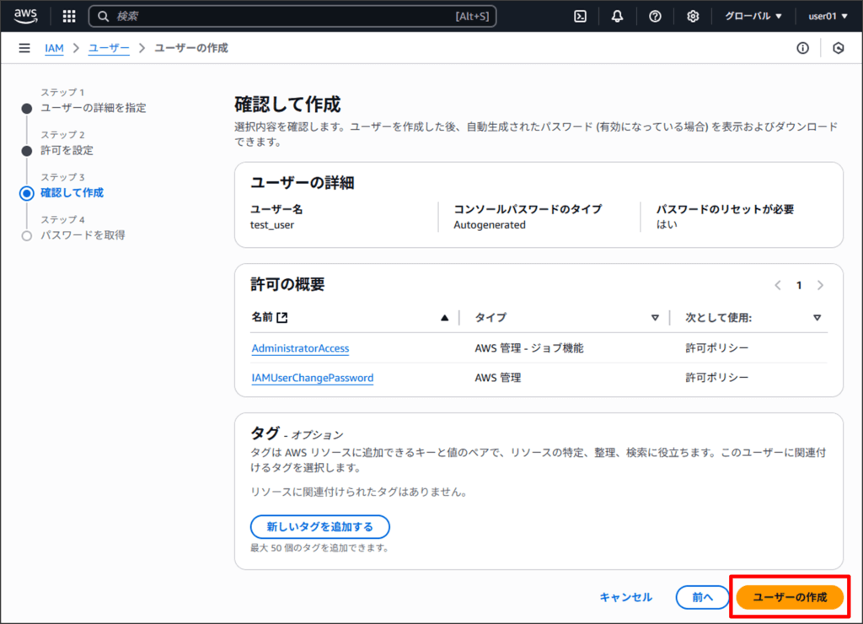Image resolution: width=863 pixels, height=624 pixels.
Task: Open the settings gear icon
Action: tap(693, 16)
